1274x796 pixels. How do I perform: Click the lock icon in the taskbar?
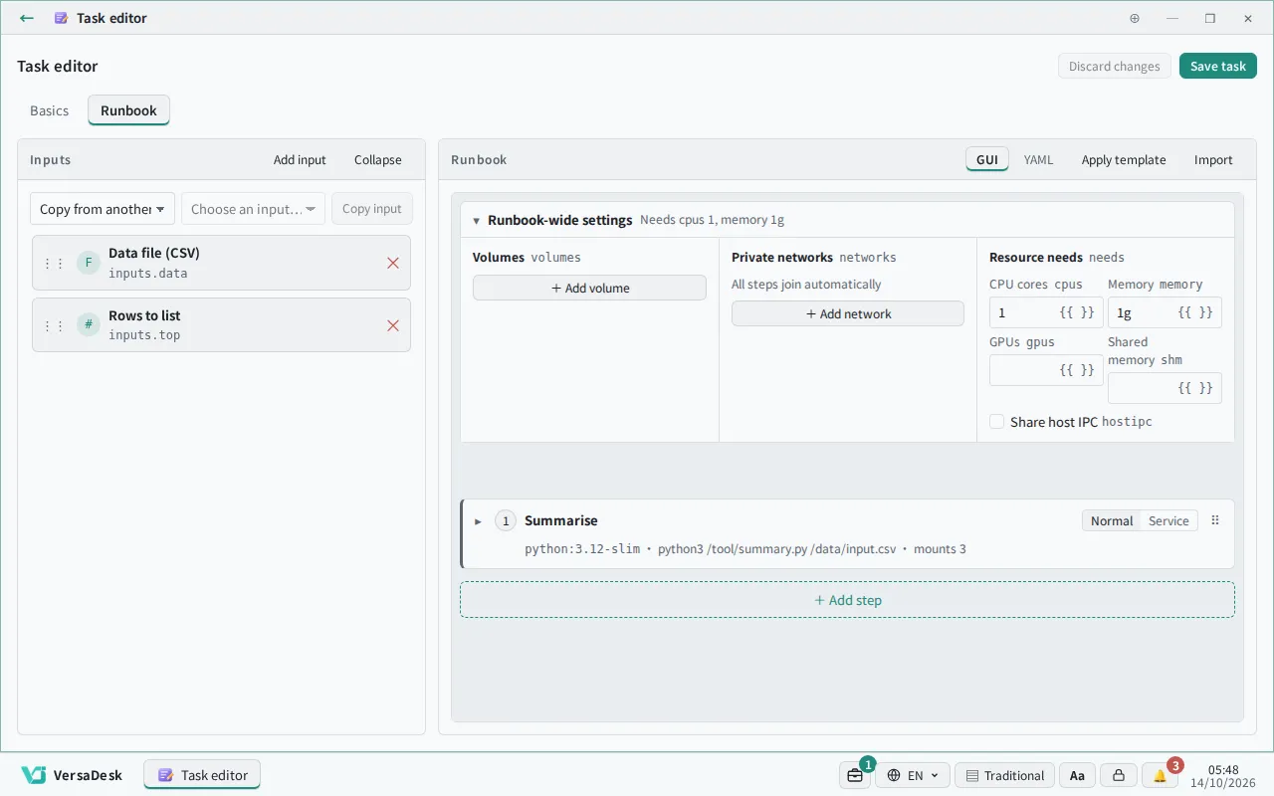(x=1119, y=775)
